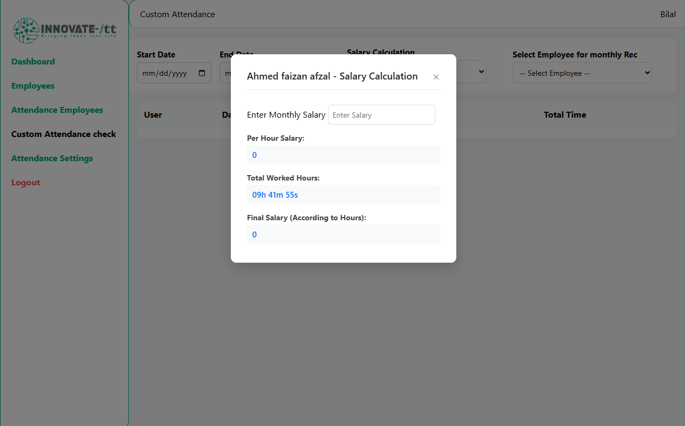Select Custom Attendance check menu item
The image size is (685, 426).
[63, 134]
